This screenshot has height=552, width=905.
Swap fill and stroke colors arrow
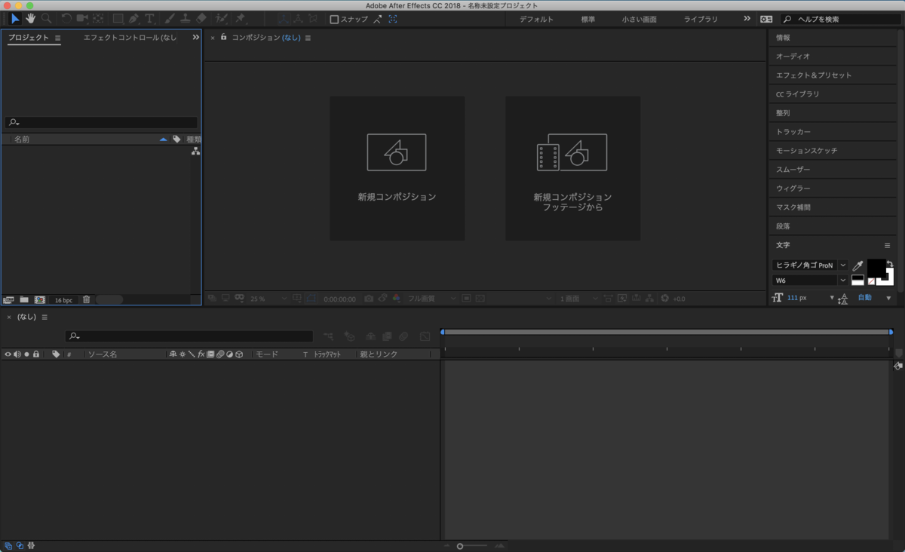coord(890,264)
